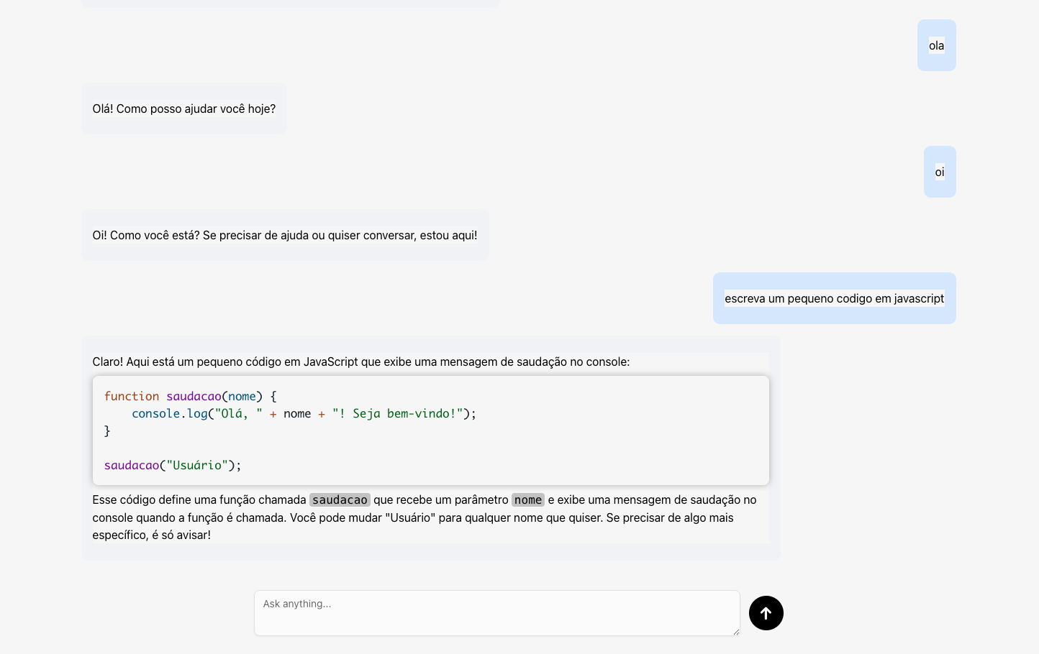Click the 'ola' user message bubble
The image size is (1039, 654).
pos(936,45)
